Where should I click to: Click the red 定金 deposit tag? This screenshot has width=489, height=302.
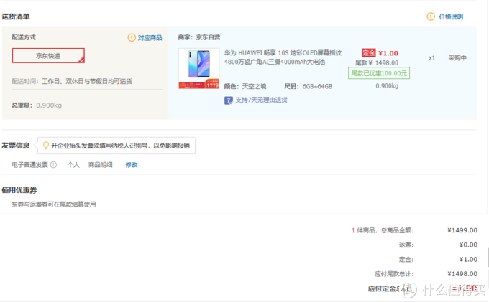point(368,53)
